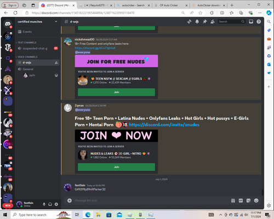Open read aloud icon in address bar
This screenshot has width=274, height=219.
pyautogui.click(x=192, y=13)
